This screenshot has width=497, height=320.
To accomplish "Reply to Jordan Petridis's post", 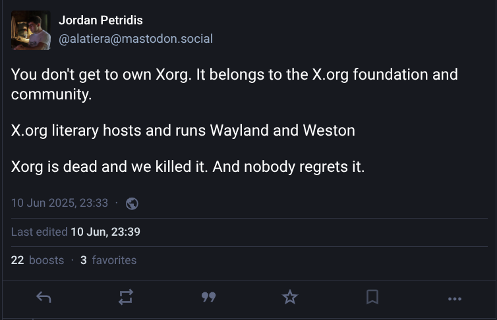I will point(44,298).
